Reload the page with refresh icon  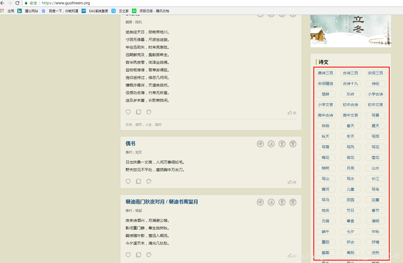(17, 3)
